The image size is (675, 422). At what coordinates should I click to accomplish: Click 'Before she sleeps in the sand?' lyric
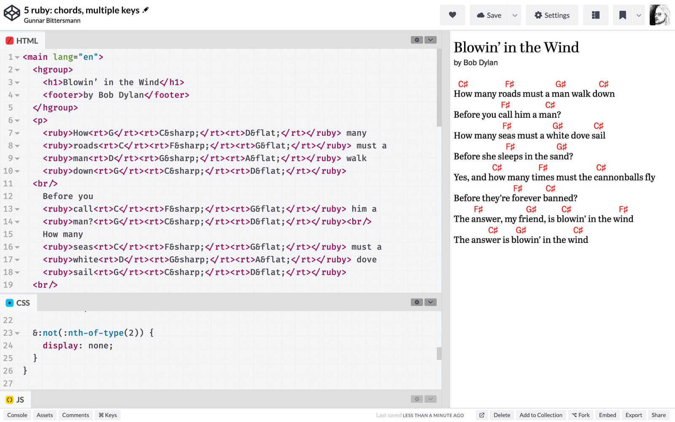pos(513,157)
